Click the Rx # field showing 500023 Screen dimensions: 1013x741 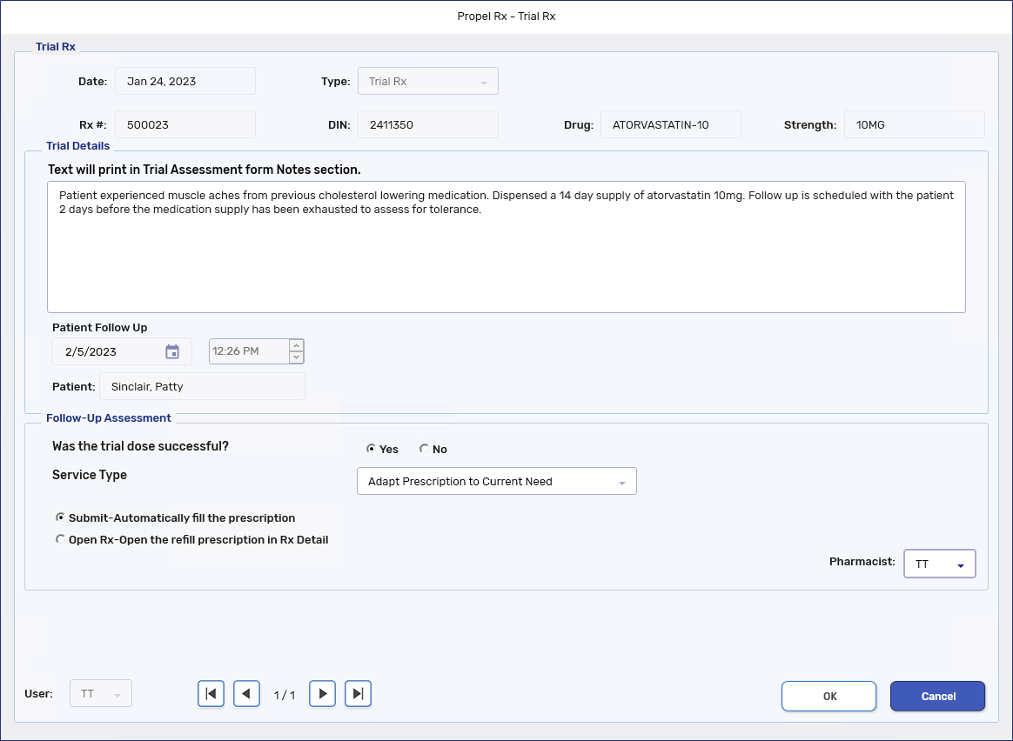click(184, 124)
